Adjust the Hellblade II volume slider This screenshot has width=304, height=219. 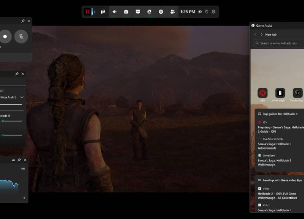pyautogui.click(x=3, y=121)
